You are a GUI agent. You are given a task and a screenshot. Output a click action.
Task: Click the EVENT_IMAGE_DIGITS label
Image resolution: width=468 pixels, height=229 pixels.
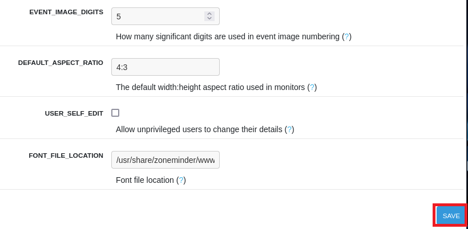[x=66, y=12]
